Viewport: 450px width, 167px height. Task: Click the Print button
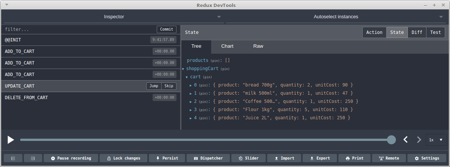coord(354,158)
